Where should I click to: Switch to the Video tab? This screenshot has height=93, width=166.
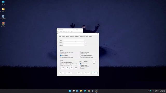coord(64,37)
